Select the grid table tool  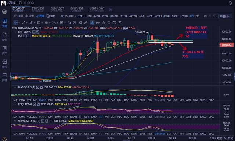coord(62,23)
